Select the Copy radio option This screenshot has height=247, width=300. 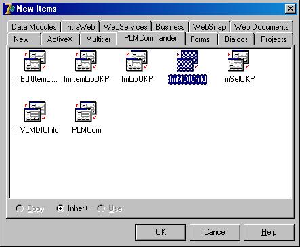[x=20, y=208]
